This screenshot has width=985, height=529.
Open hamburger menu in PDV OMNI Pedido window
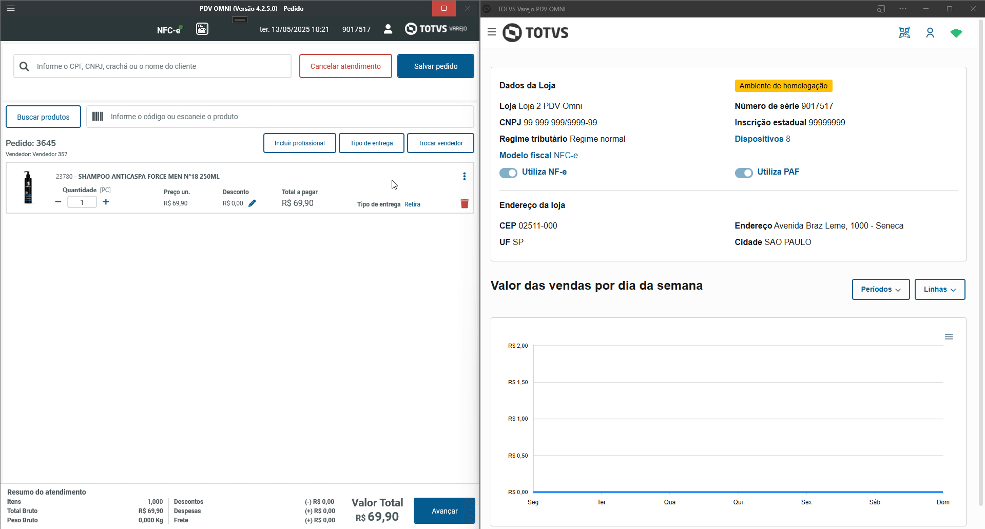click(x=11, y=8)
